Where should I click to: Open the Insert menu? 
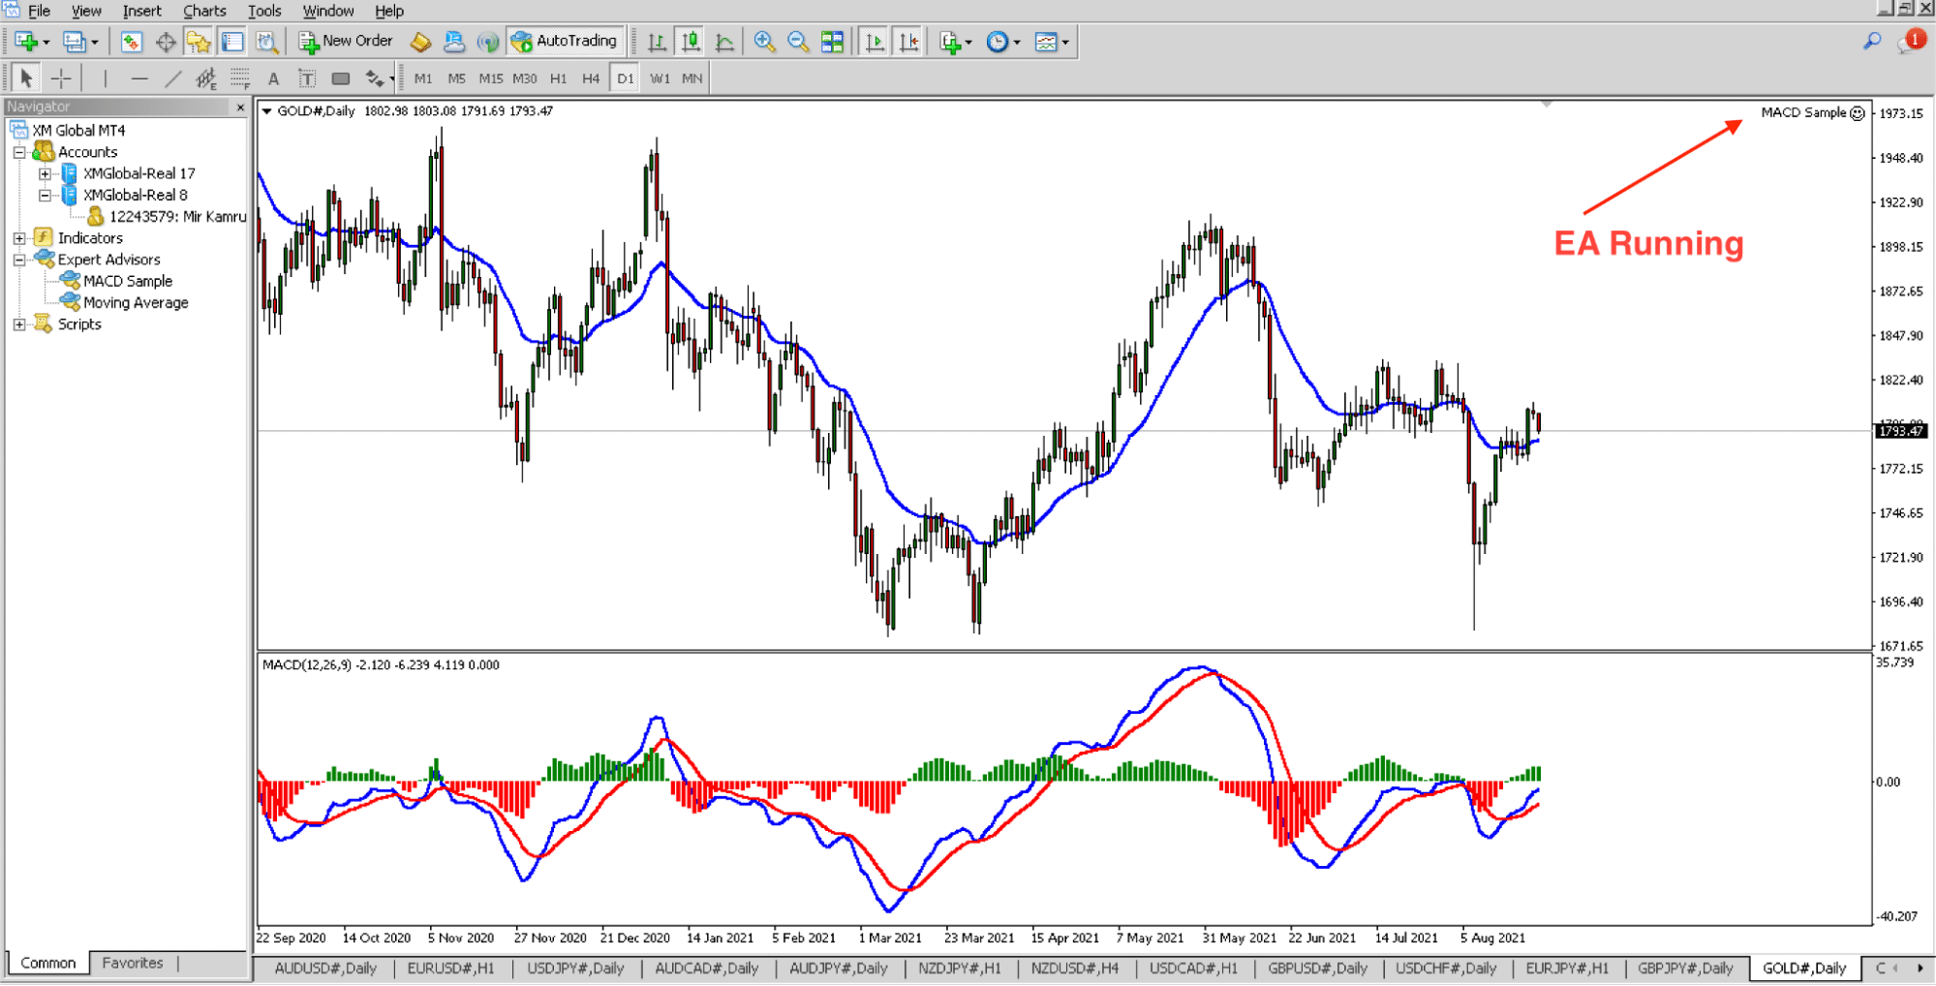[141, 11]
